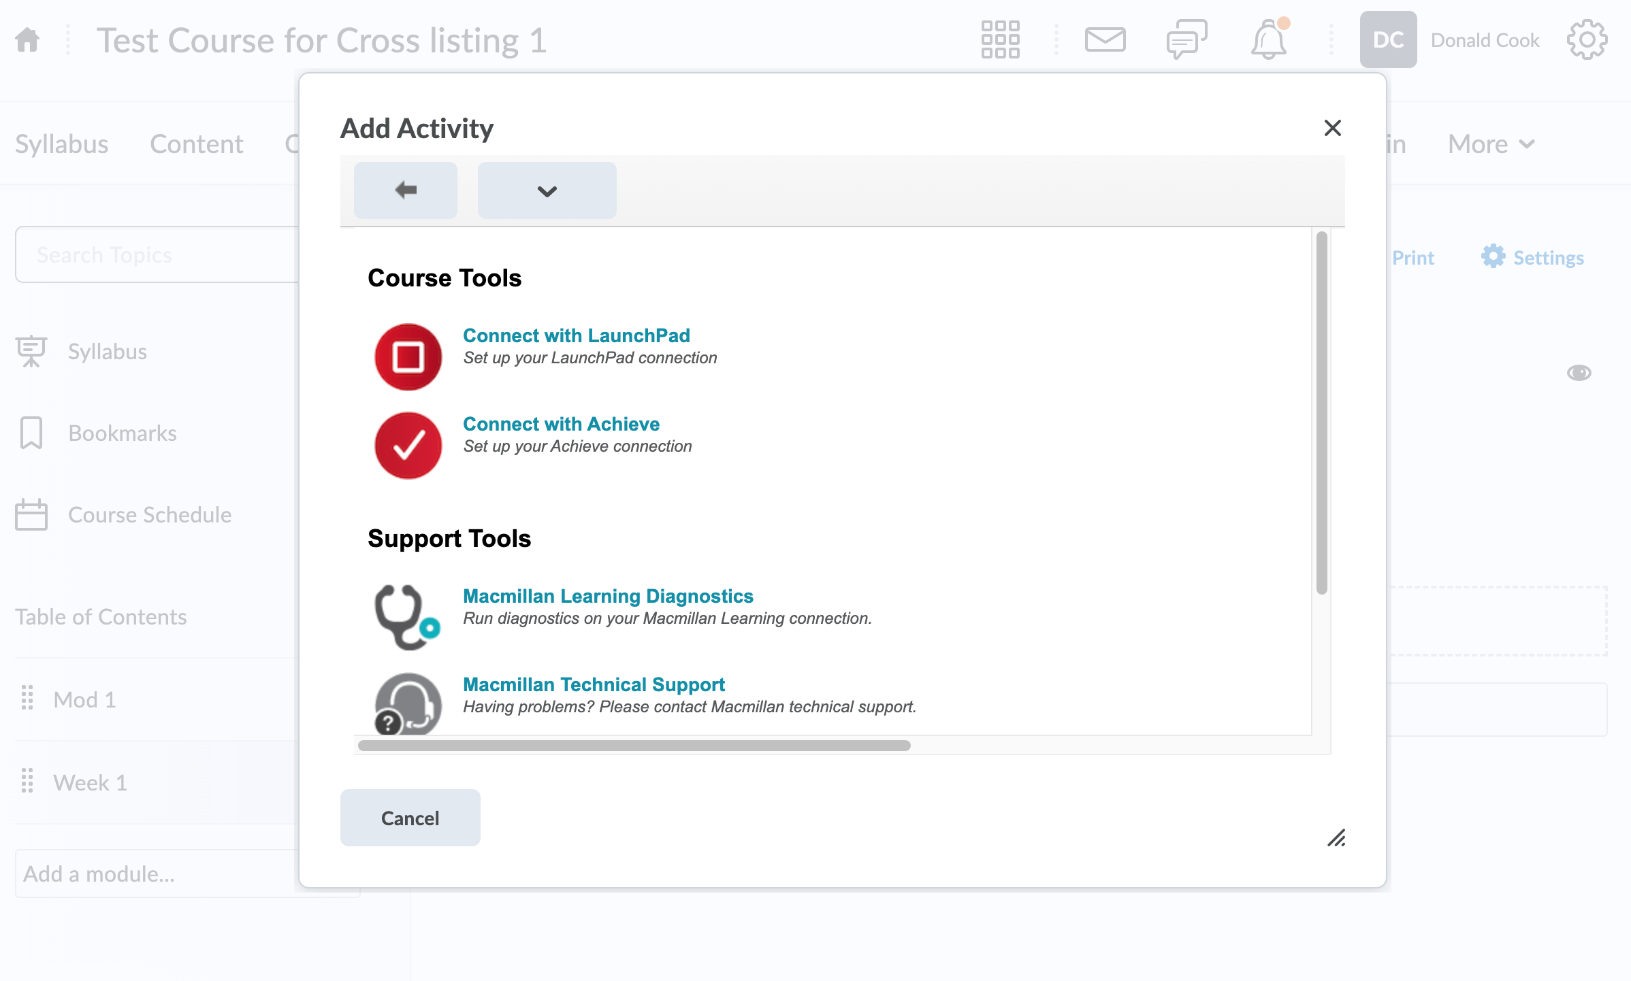This screenshot has width=1631, height=981.
Task: Open the Syllabus navbar tab
Action: tap(61, 144)
